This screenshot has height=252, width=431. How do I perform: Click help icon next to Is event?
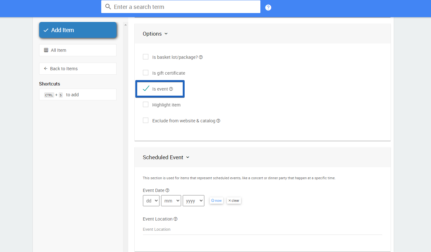point(171,89)
